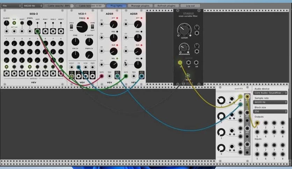Click the first ADSR TRIG input jack
The image size is (292, 169).
click(109, 76)
